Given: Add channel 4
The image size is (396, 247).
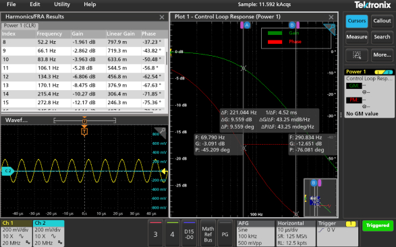Looking at the screenshot, I should coord(172,233).
